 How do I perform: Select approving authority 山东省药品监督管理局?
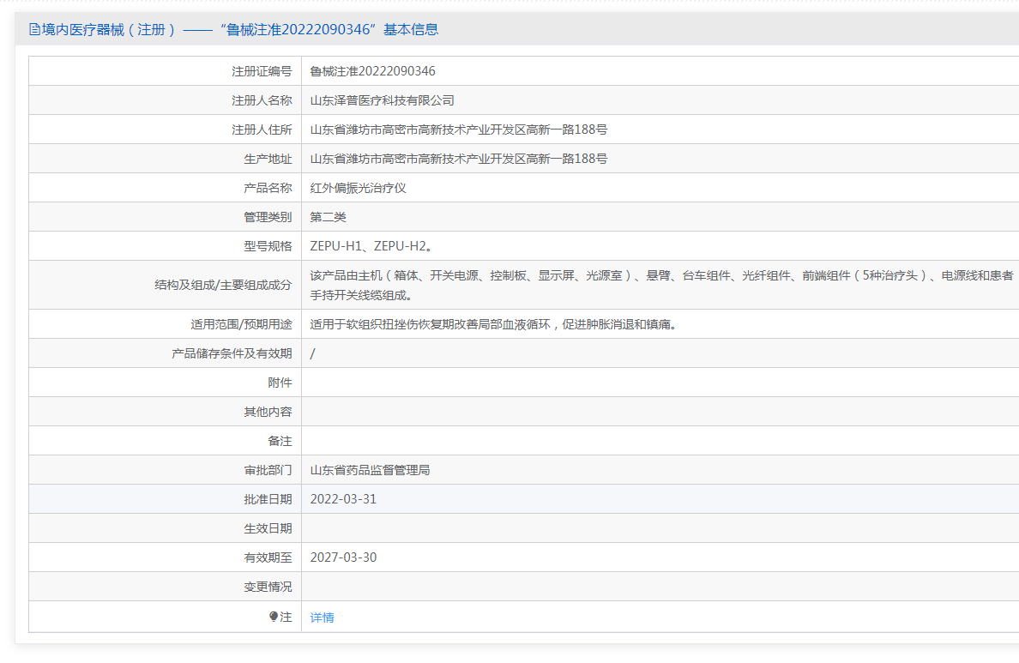[x=370, y=470]
